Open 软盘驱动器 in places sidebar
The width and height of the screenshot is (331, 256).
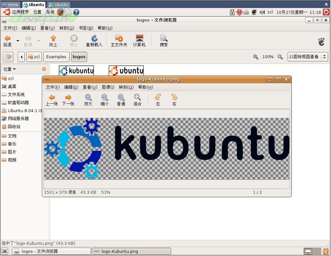[15, 102]
